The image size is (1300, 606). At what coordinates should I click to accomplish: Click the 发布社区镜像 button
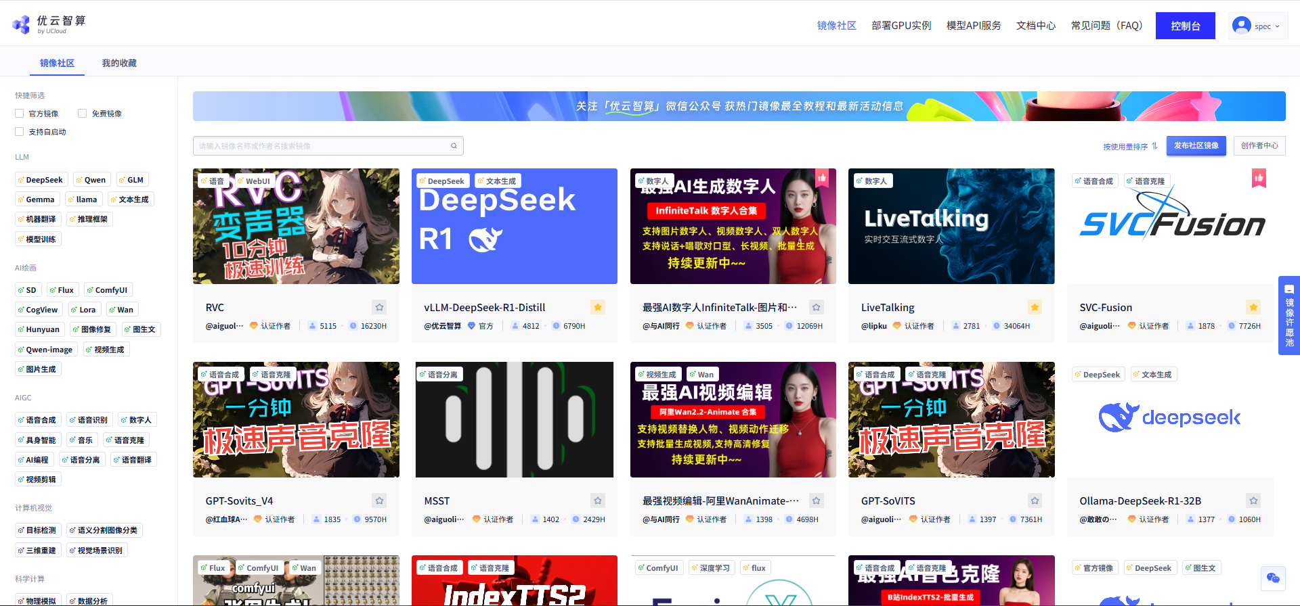tap(1196, 146)
